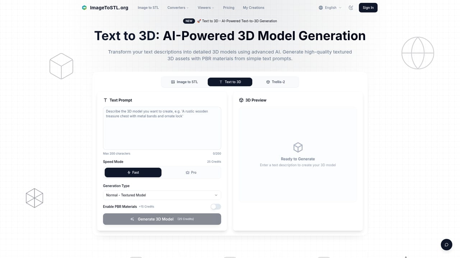
Task: Click the Speed Mode label
Action: (113, 162)
